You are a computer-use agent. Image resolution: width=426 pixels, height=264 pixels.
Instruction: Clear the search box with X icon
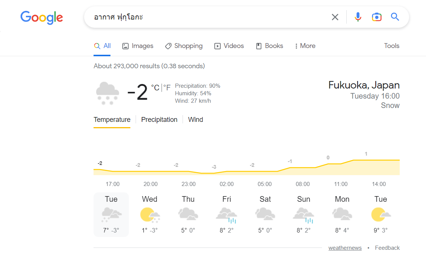point(335,17)
